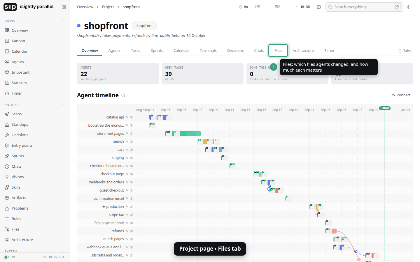Collapse the VIEWS section chevron
Image resolution: width=420 pixels, height=262 pixels.
pos(63,21)
